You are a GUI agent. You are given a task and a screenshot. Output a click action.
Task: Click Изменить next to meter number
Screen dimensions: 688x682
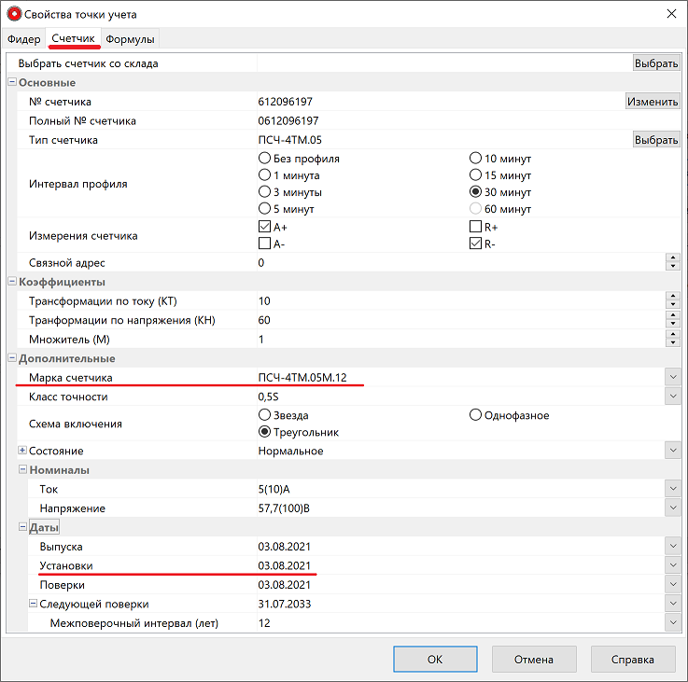click(652, 101)
